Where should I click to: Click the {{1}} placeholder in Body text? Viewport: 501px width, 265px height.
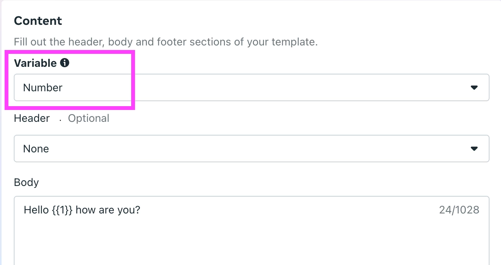(62, 210)
